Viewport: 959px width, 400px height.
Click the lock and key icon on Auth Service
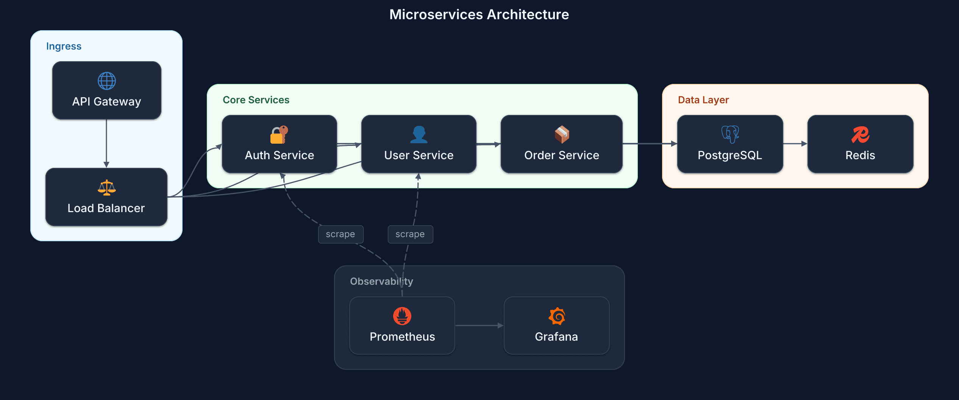(279, 134)
